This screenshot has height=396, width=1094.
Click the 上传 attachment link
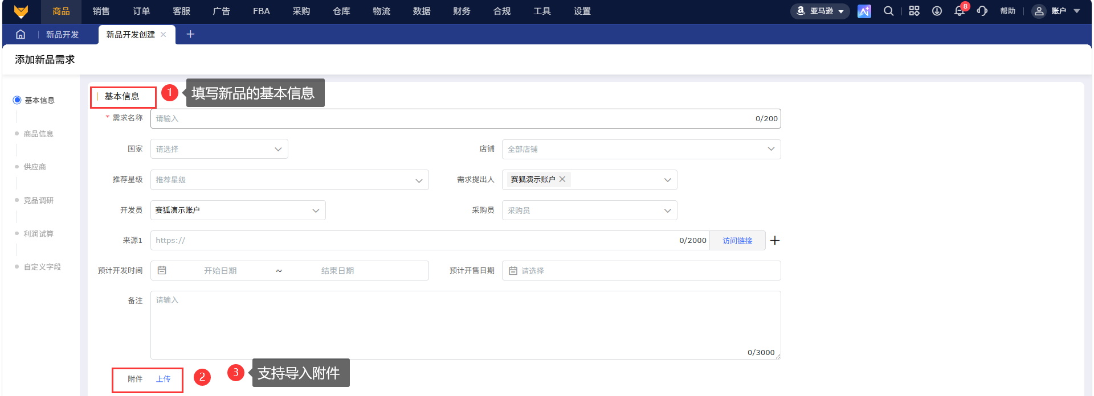[x=164, y=379]
